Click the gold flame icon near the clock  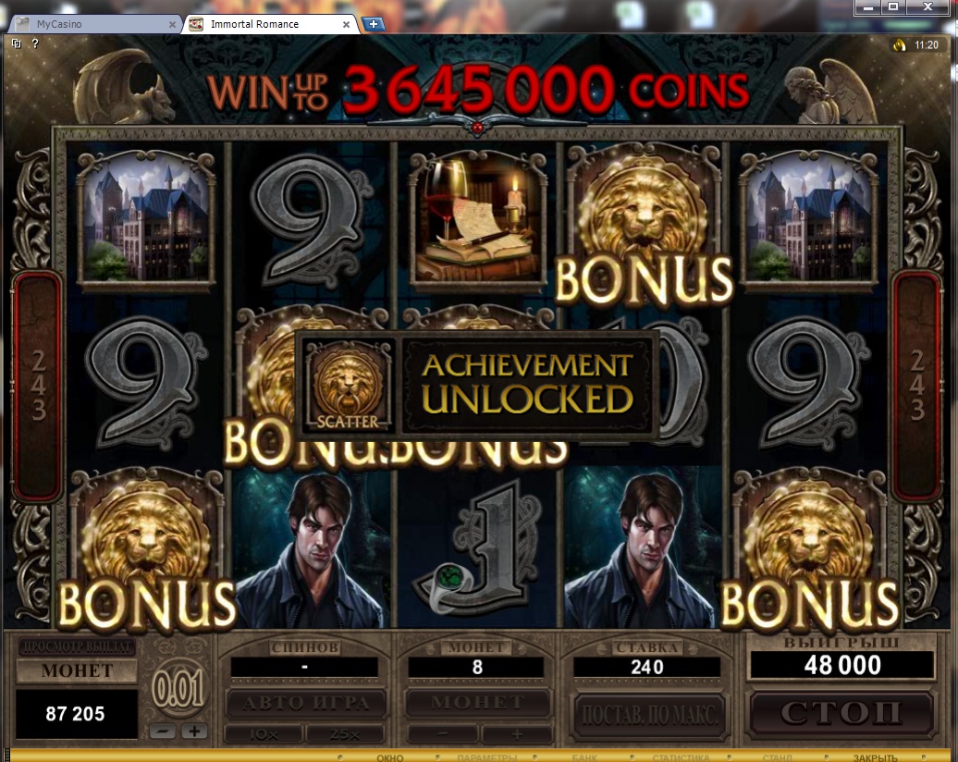point(900,44)
